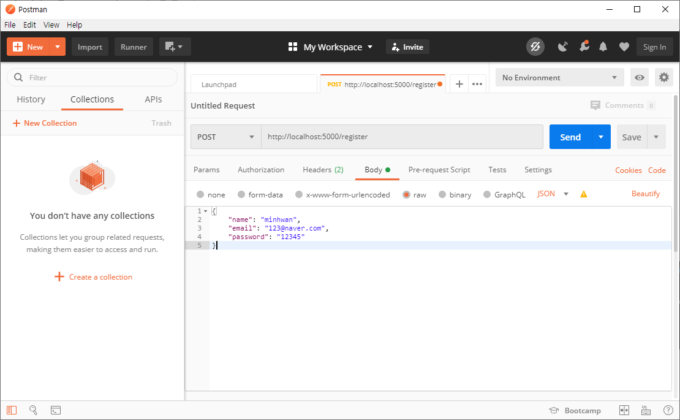
Task: Click the request URL input field
Action: [402, 137]
